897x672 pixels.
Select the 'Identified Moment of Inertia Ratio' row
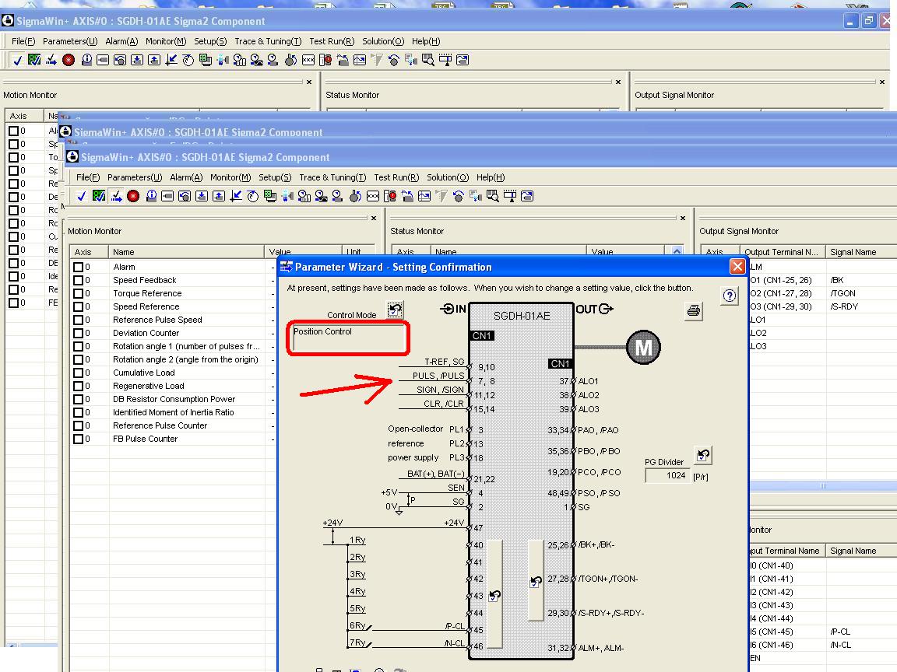[174, 412]
